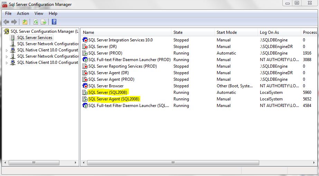Click icon of SQL Server Reporting Services (PROD)
The height and width of the screenshot is (176, 319).
85,66
